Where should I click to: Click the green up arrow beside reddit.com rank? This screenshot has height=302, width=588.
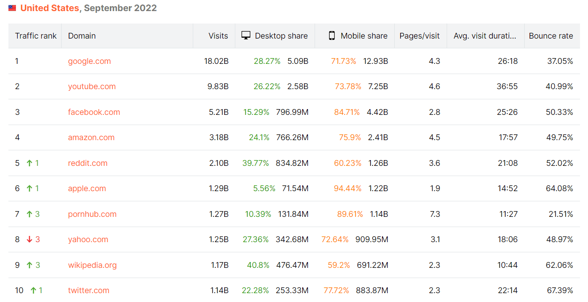click(x=29, y=163)
